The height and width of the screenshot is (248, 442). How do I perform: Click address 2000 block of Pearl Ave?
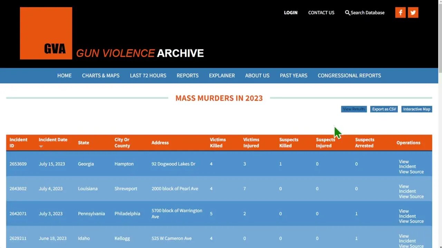pos(175,189)
